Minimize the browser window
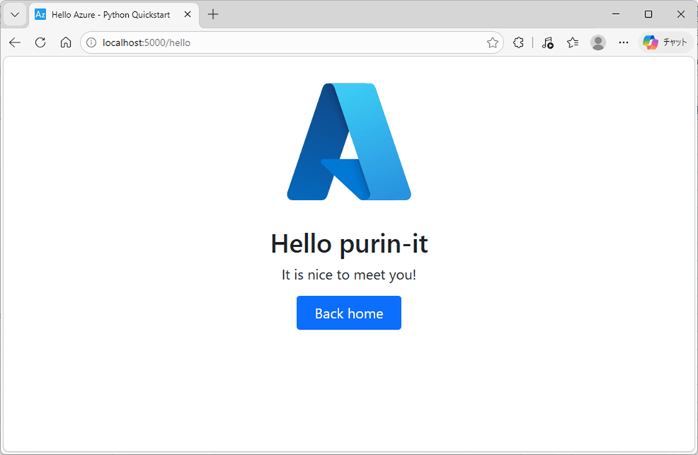Screen dimensions: 698x455 pos(615,14)
